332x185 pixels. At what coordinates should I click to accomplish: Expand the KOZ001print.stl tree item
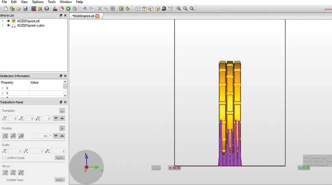(3, 21)
